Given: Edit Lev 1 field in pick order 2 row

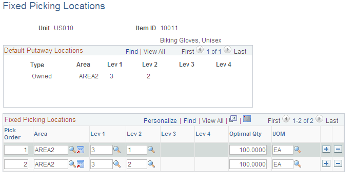Looking at the screenshot, I should pos(102,164).
